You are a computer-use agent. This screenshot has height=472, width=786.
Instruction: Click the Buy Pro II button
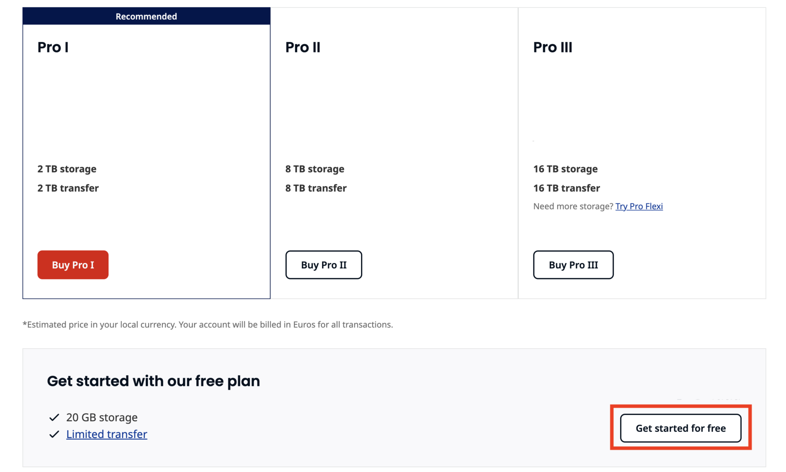[323, 265]
